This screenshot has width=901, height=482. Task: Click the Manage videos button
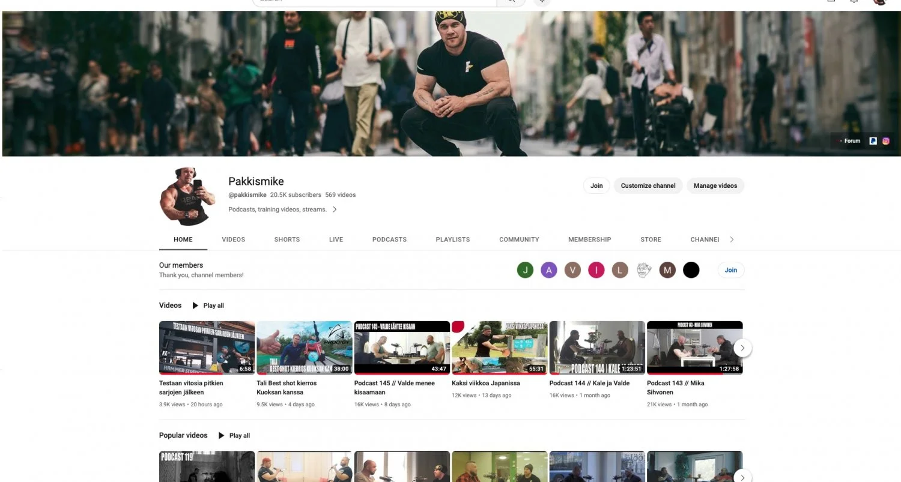[x=715, y=185]
